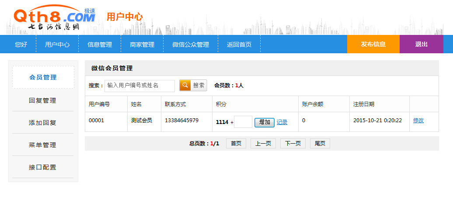Open 回复管理 from the sidebar
This screenshot has height=217, width=453.
[43, 100]
